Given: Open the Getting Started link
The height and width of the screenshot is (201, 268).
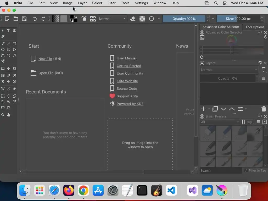Looking at the screenshot, I should click(129, 66).
